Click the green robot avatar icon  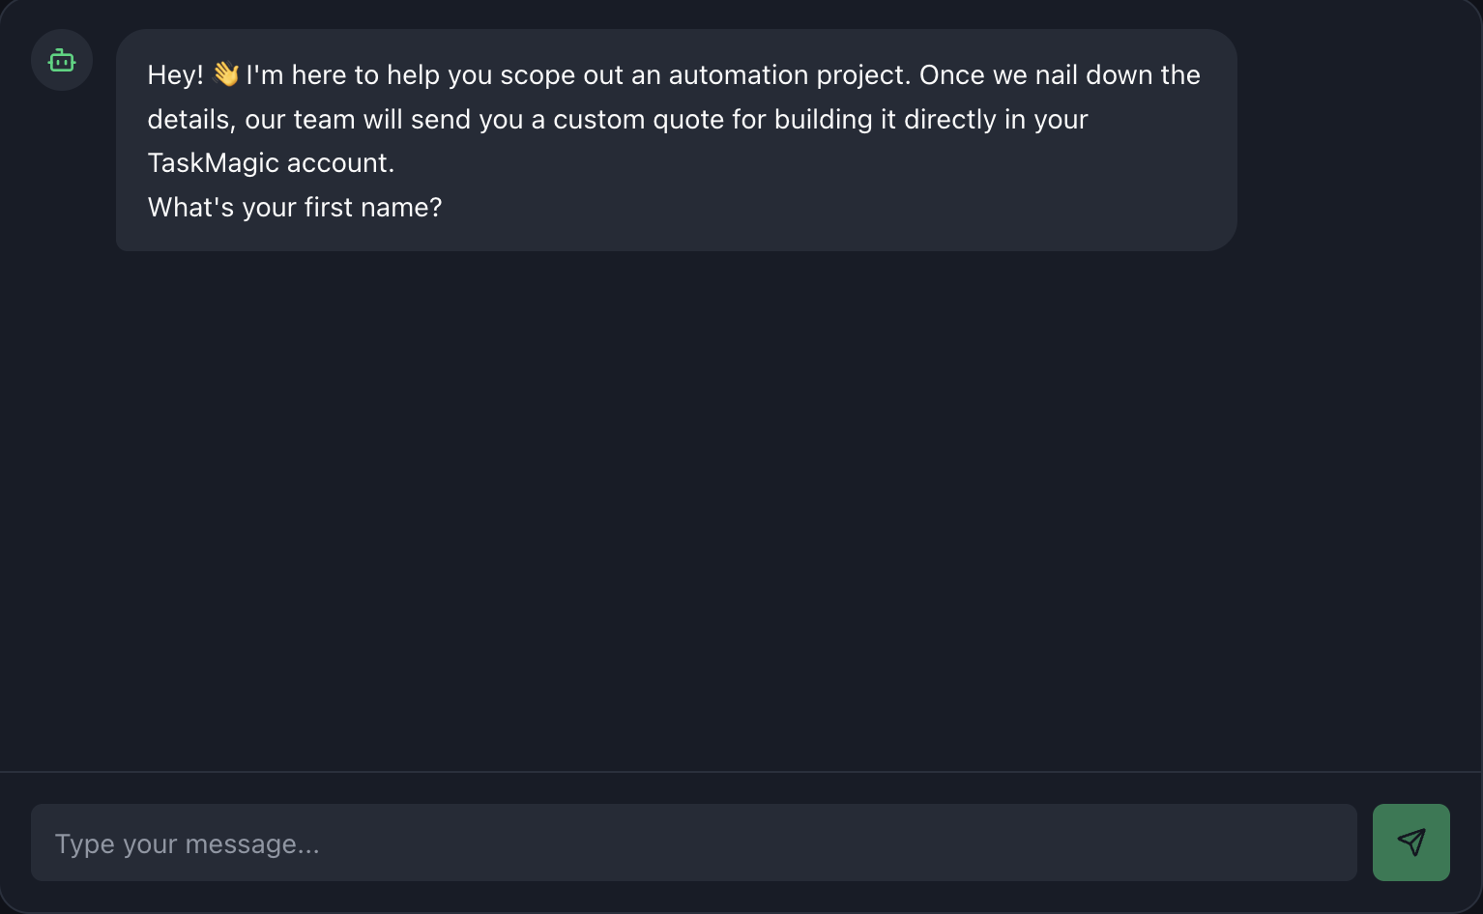(x=62, y=61)
